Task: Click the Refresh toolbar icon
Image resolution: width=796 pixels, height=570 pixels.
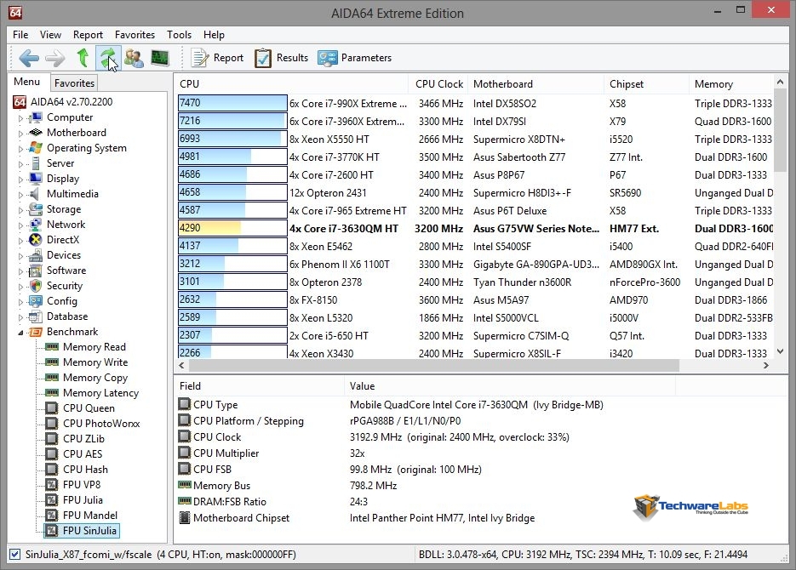Action: pos(107,58)
